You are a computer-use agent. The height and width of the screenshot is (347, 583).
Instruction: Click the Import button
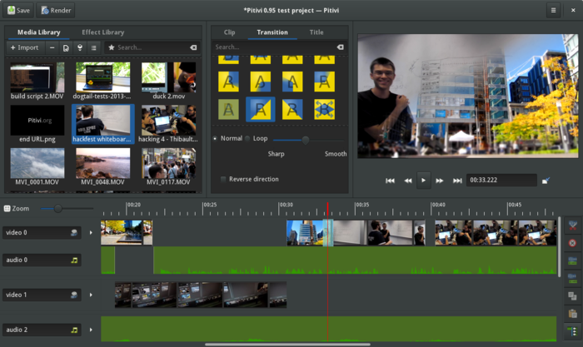tap(24, 47)
